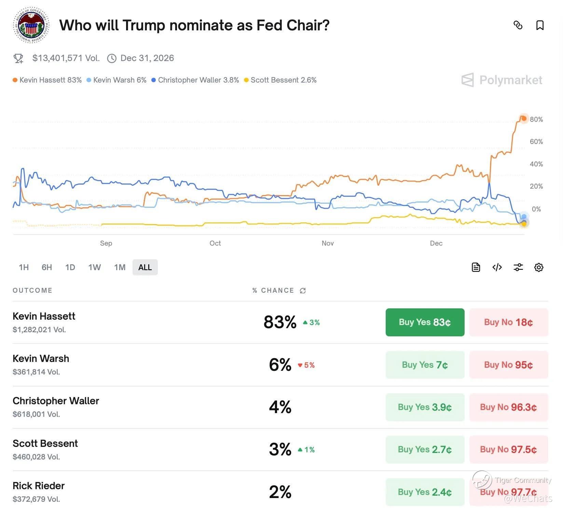Refresh the % chance column
The image size is (563, 511).
[303, 291]
